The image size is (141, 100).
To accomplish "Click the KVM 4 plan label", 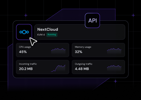I will 41,35.
